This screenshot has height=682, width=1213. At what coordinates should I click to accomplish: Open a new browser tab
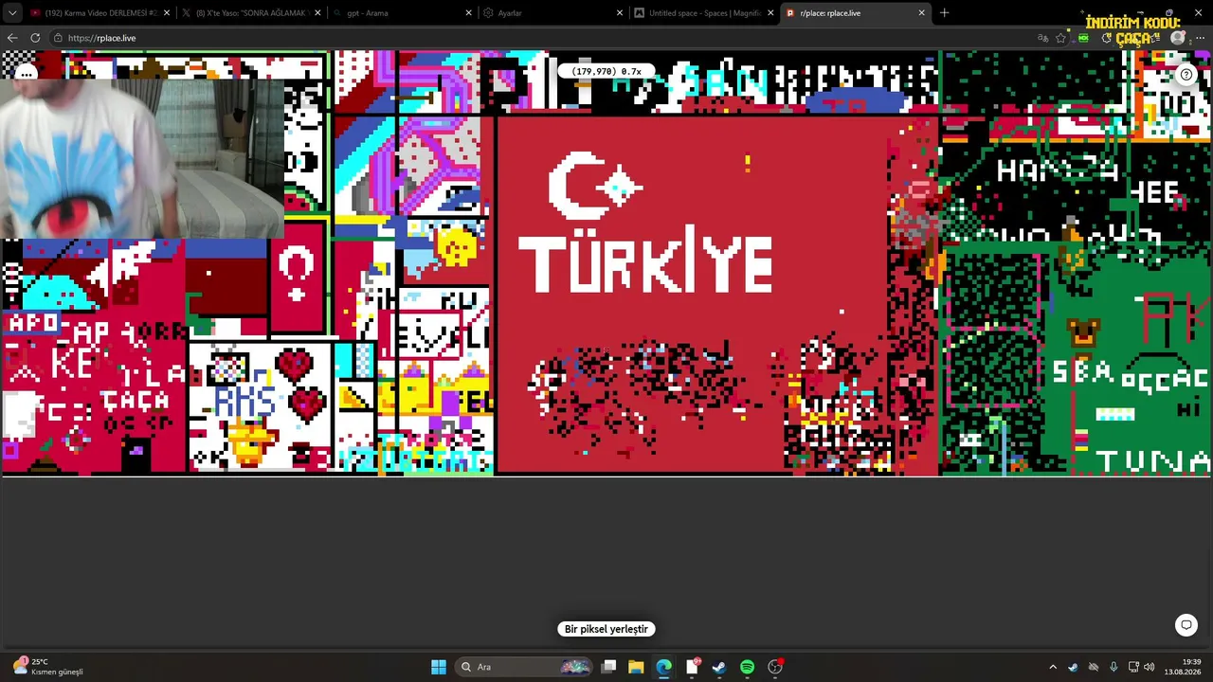pos(944,13)
